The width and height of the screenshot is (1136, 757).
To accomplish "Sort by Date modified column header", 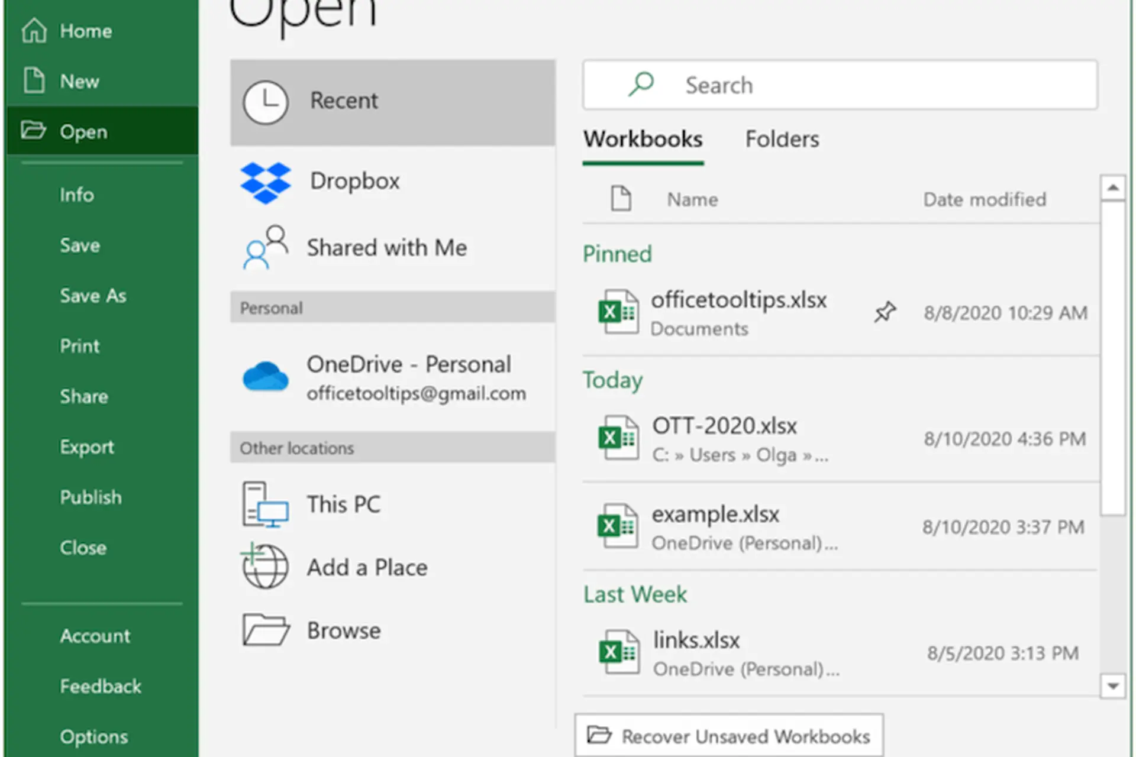I will coord(985,200).
